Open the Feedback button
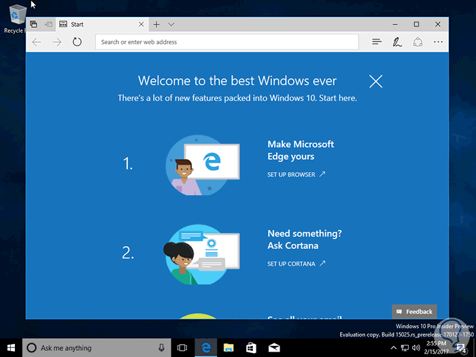The height and width of the screenshot is (357, 476). pyautogui.click(x=414, y=311)
